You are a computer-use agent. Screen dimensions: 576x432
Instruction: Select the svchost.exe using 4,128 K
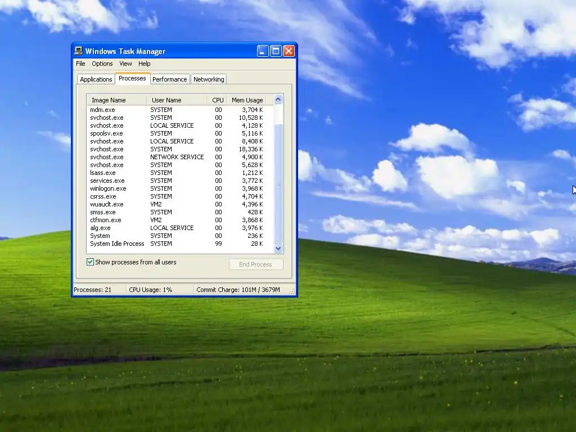click(x=180, y=125)
